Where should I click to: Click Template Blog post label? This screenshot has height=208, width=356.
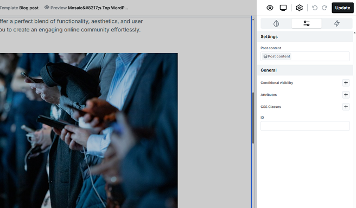pyautogui.click(x=19, y=8)
